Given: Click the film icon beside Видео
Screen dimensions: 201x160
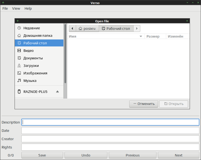Looking at the screenshot, I should coord(19,50).
